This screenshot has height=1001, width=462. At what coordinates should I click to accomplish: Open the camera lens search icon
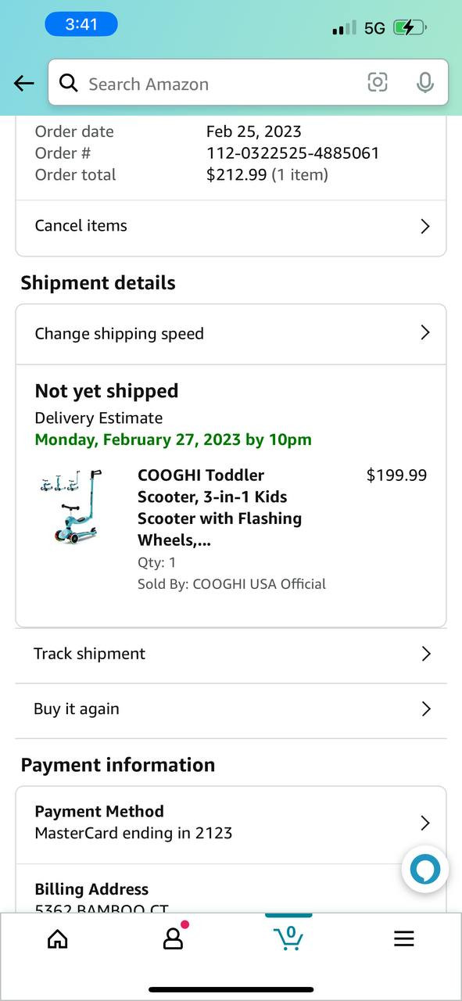(x=378, y=82)
